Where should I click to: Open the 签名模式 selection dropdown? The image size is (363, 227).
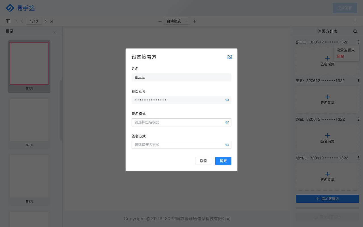click(181, 122)
